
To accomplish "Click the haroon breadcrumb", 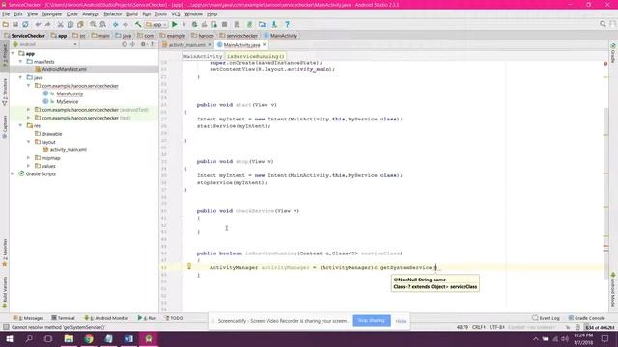I will tap(203, 36).
